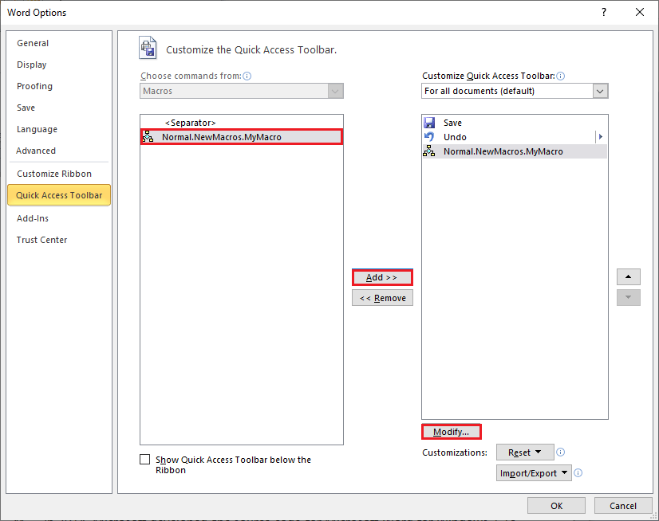Select Normal.NewMacros.MyMacro in the right toolbar list

click(x=515, y=151)
